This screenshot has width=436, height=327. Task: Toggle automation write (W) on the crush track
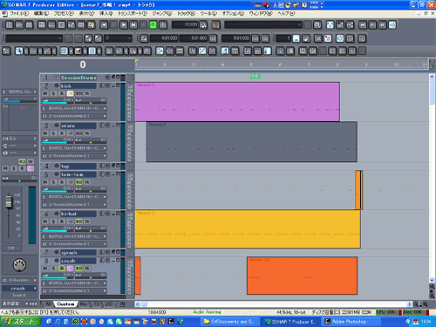click(87, 269)
